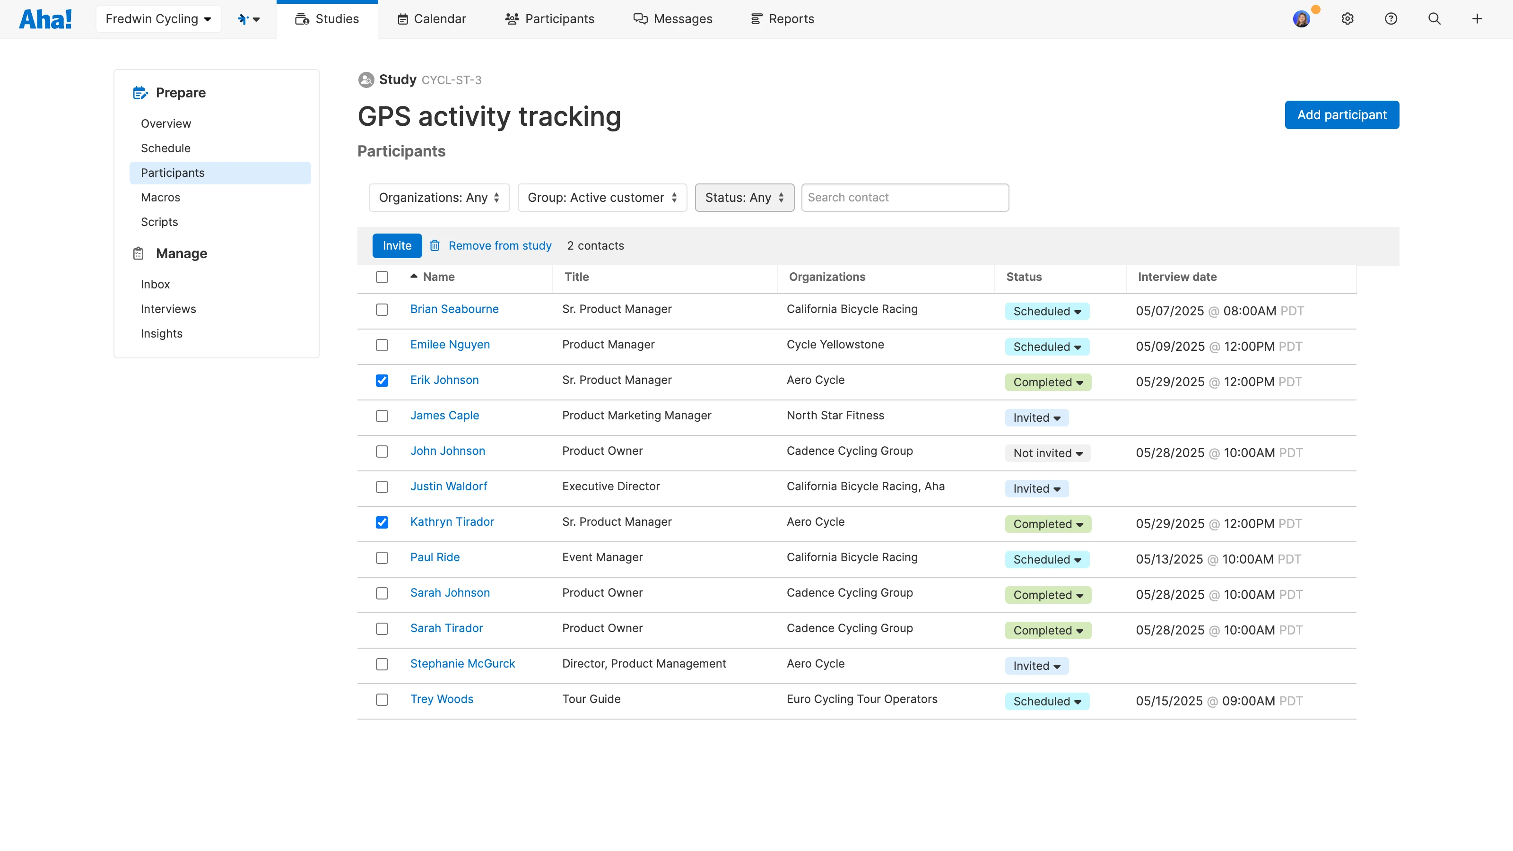Open the Stephanie McGurck contact link
Screen dimensions: 1513x851
click(x=462, y=664)
